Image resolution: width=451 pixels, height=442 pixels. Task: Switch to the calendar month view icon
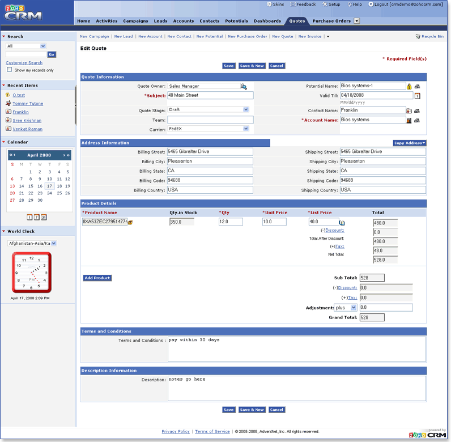(44, 217)
